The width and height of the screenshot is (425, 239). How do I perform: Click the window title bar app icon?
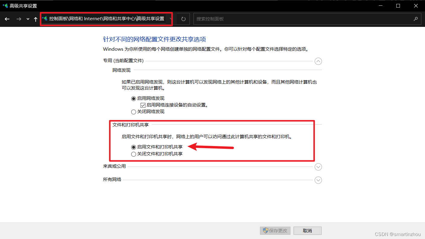(5, 6)
